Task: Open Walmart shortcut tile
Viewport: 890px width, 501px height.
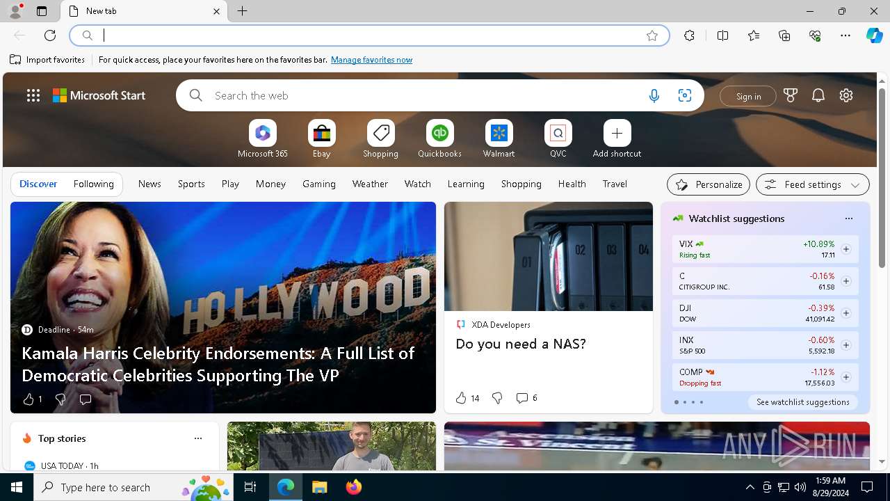Action: pos(499,139)
